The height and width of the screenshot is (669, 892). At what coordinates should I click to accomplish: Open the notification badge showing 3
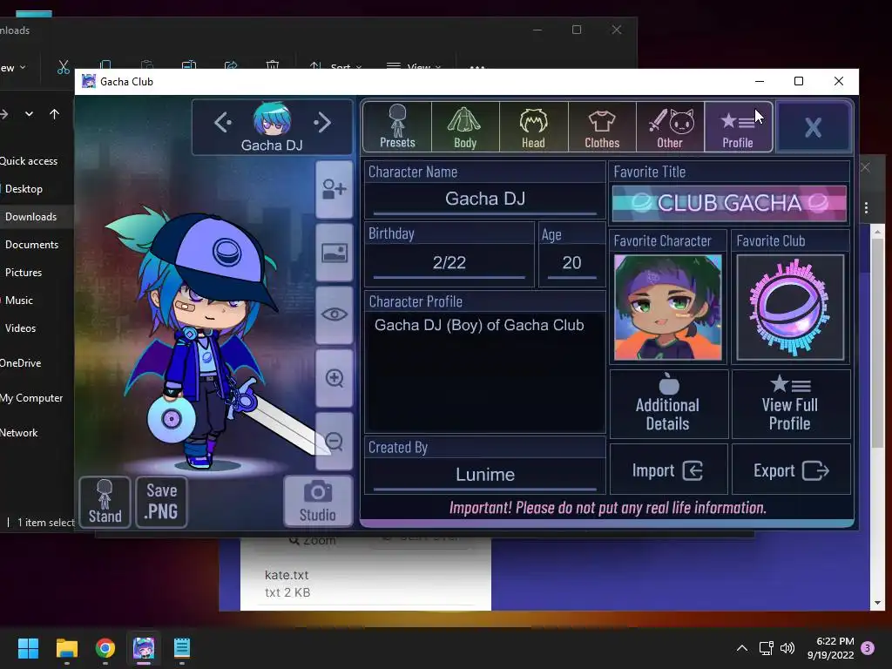tap(868, 648)
